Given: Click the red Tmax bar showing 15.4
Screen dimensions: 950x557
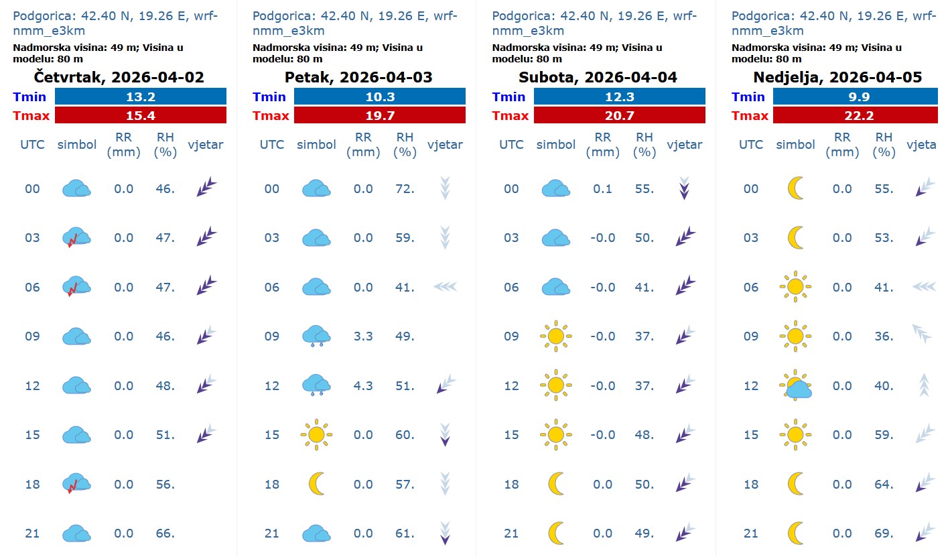Looking at the screenshot, I should click(x=141, y=115).
